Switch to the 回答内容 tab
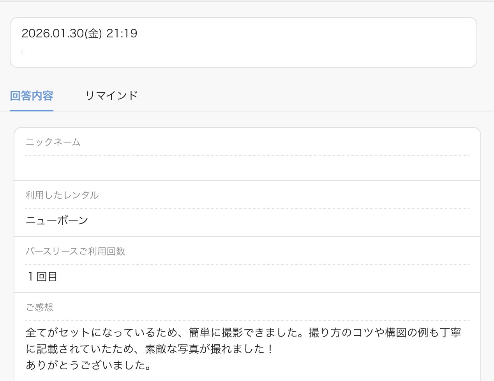 coord(32,96)
